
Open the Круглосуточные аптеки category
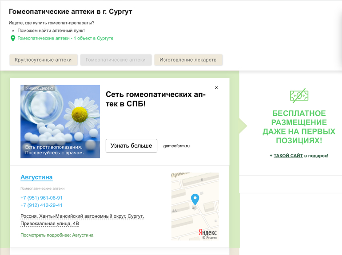point(44,60)
